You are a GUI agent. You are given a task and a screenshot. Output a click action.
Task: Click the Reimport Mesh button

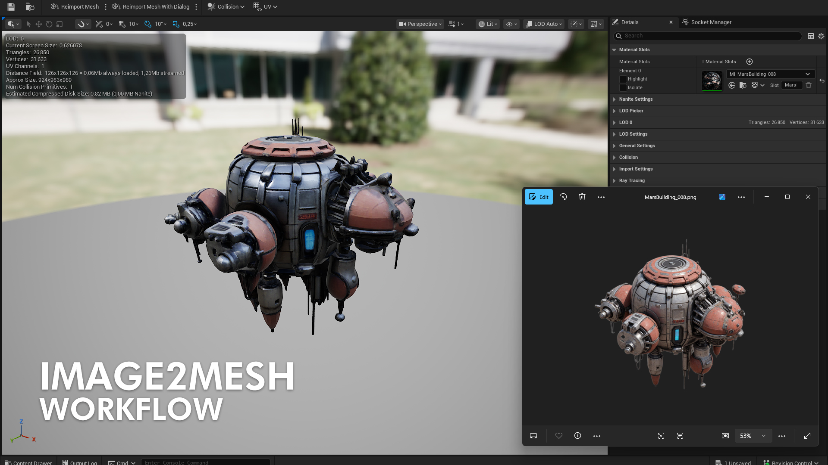[75, 6]
